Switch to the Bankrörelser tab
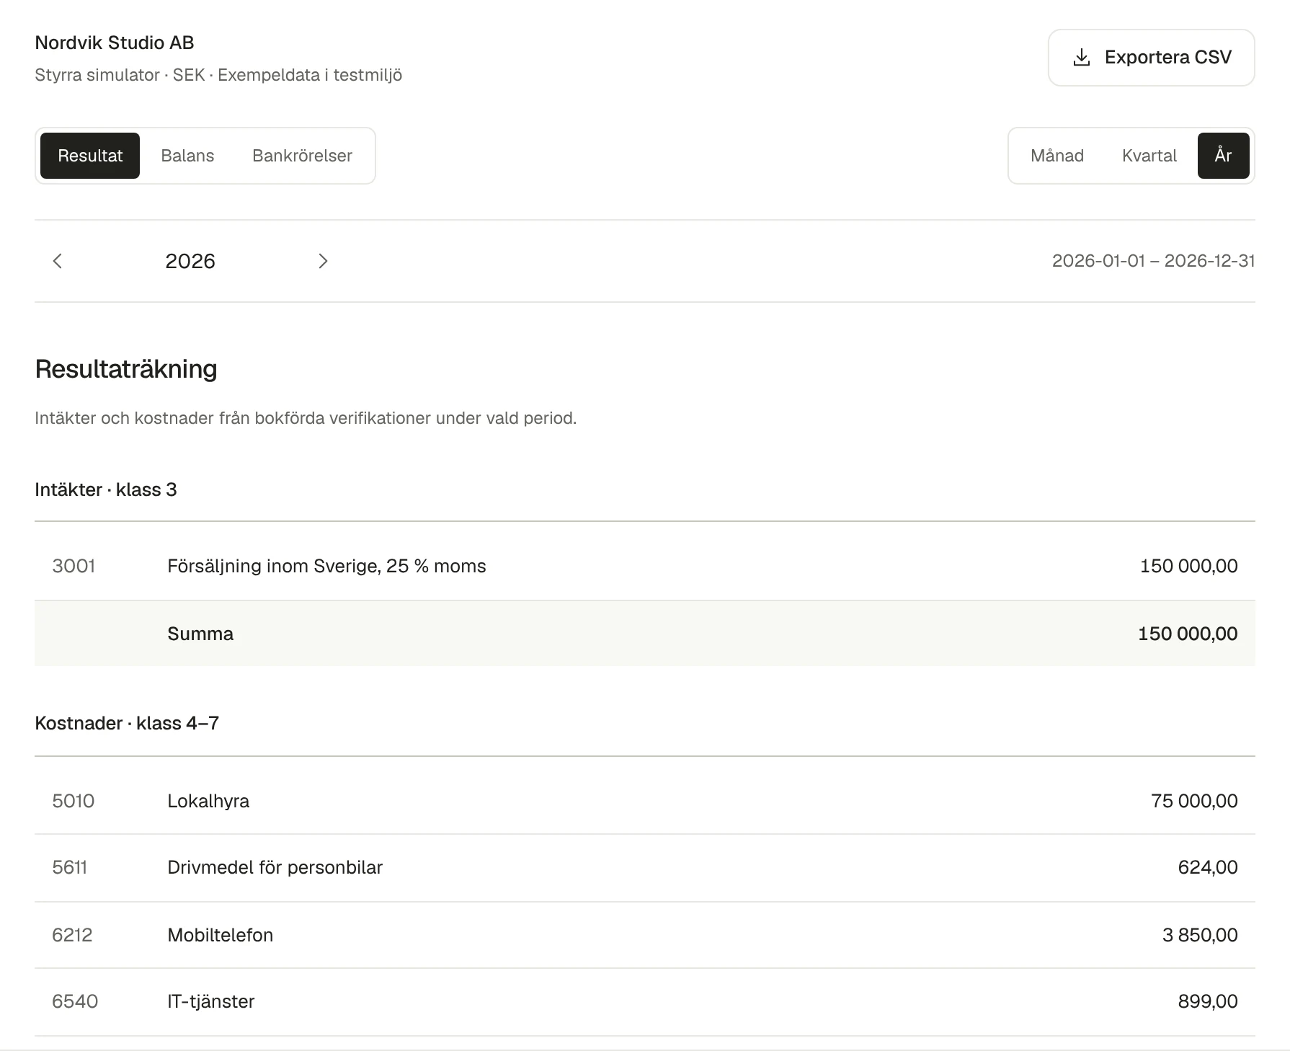The image size is (1290, 1051). point(302,156)
